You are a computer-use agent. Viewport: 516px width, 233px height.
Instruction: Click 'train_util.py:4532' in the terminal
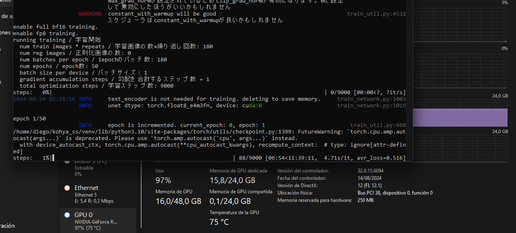pyautogui.click(x=376, y=14)
